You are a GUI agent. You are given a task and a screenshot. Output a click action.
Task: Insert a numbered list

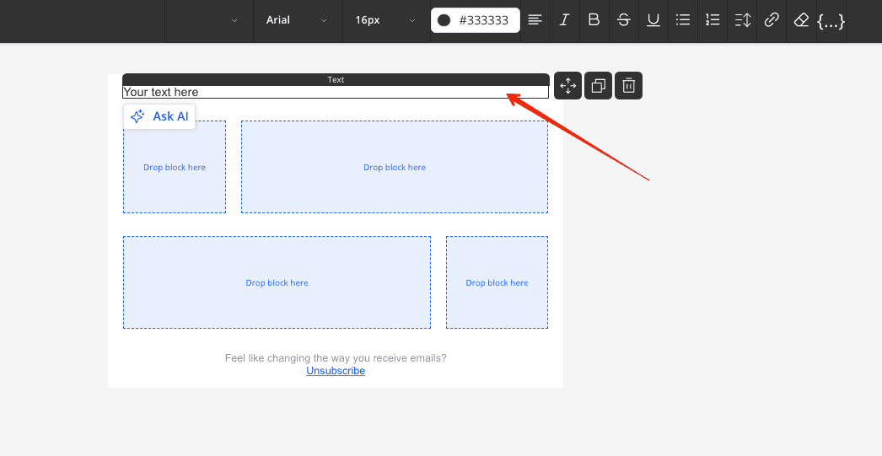[713, 20]
